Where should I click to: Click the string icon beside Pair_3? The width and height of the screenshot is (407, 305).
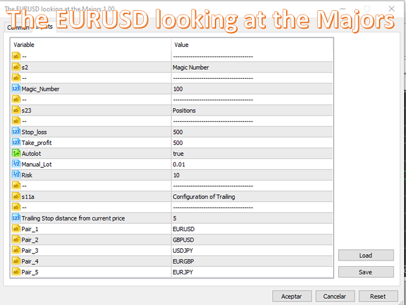[16, 250]
